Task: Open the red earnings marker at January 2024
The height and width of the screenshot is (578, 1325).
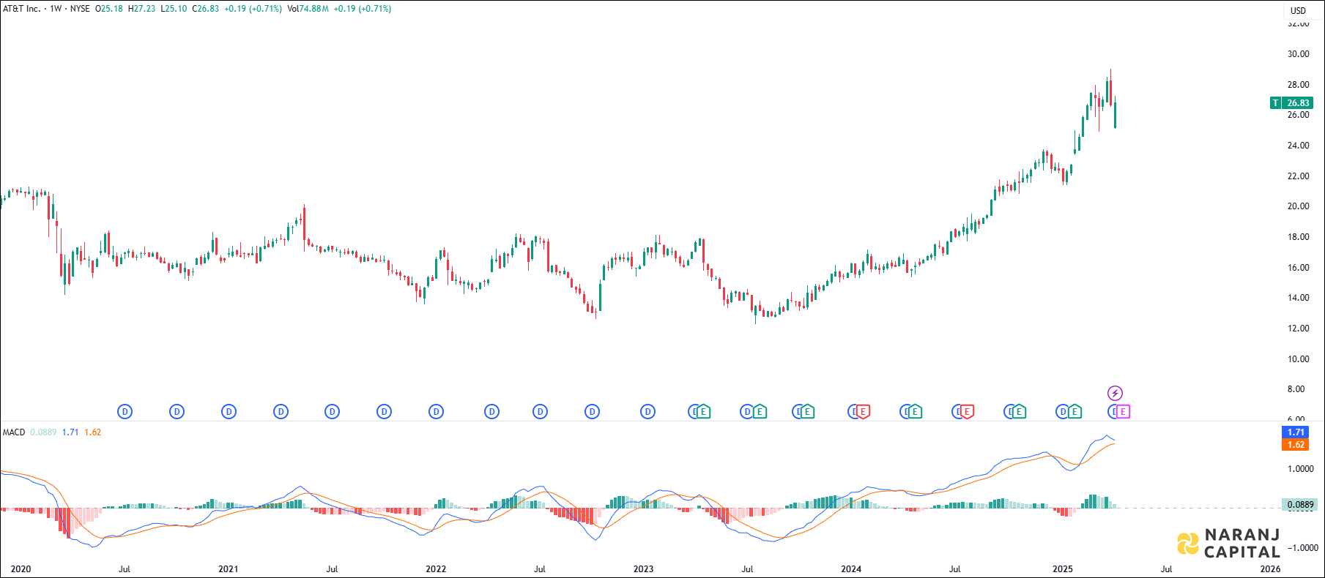Action: pyautogui.click(x=864, y=412)
